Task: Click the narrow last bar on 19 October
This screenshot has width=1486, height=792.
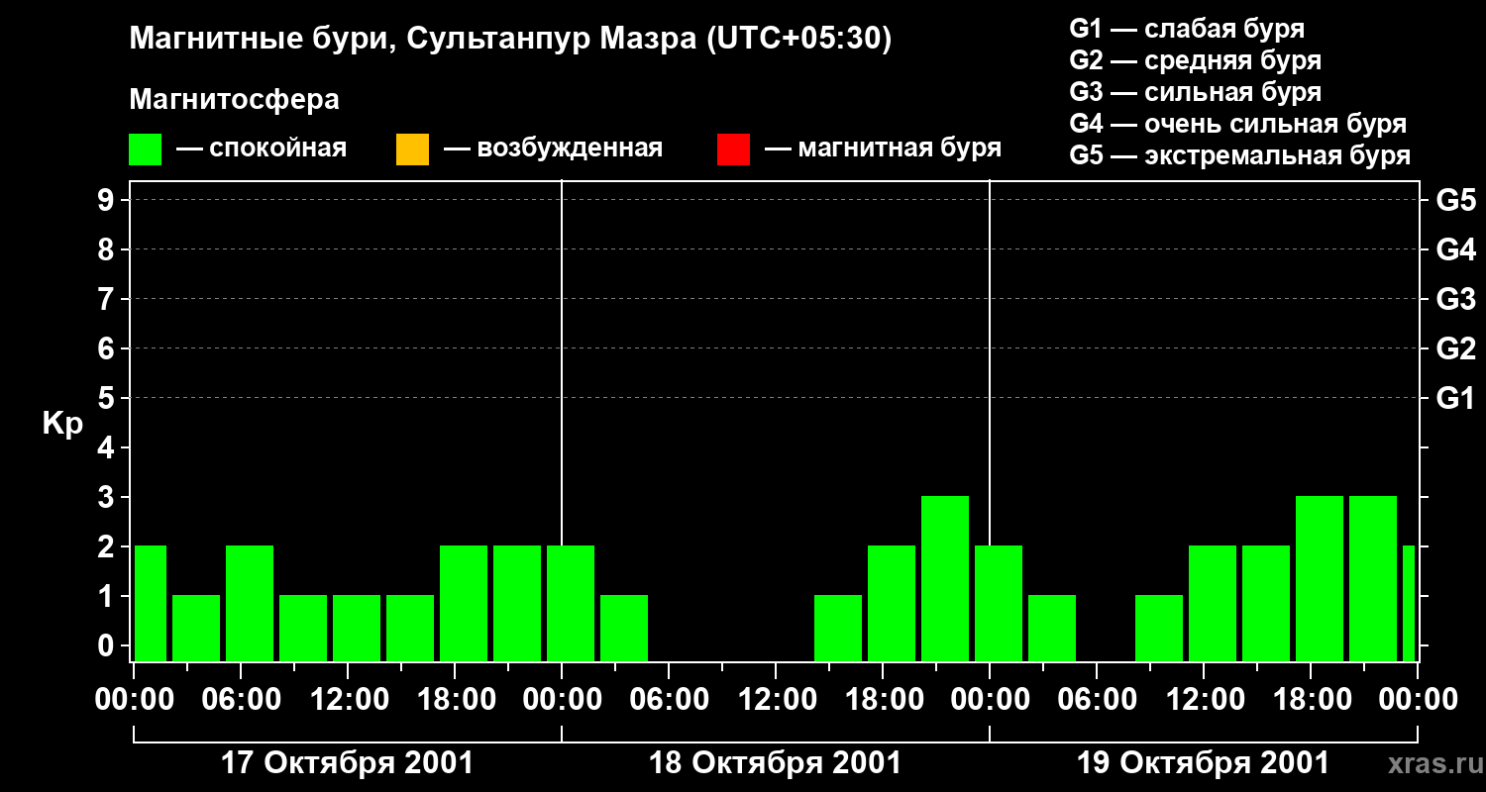Action: click(1409, 603)
